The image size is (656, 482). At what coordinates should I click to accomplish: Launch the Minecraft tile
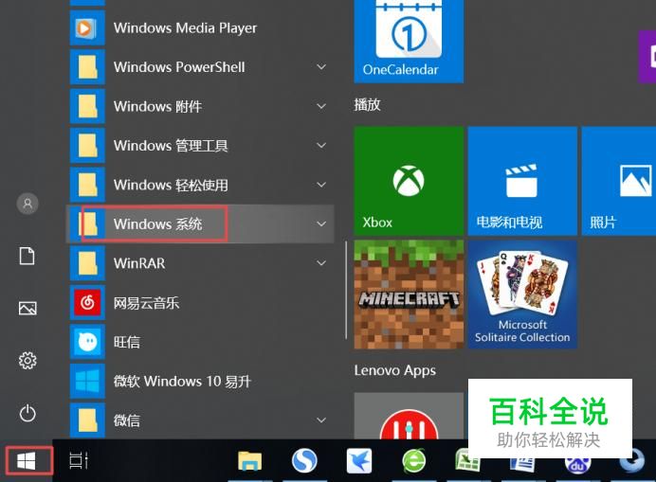[x=409, y=295]
